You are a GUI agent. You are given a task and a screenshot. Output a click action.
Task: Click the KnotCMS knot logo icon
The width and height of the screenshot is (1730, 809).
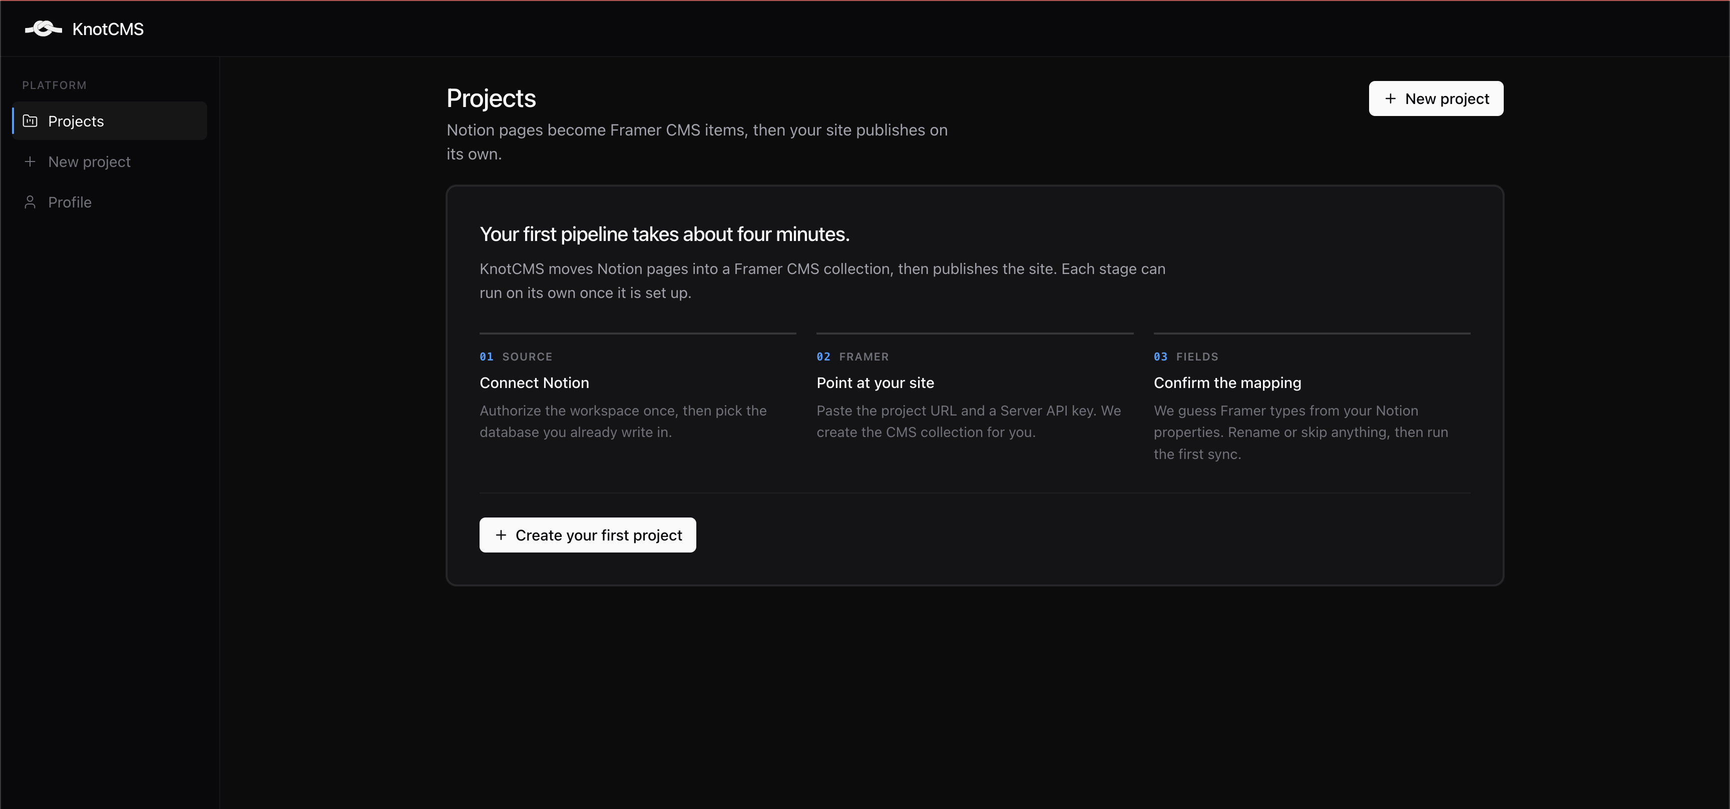point(44,29)
